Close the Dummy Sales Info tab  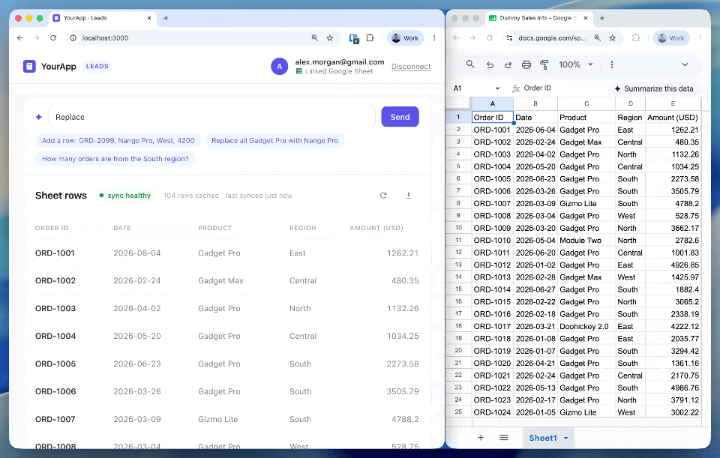click(x=586, y=18)
